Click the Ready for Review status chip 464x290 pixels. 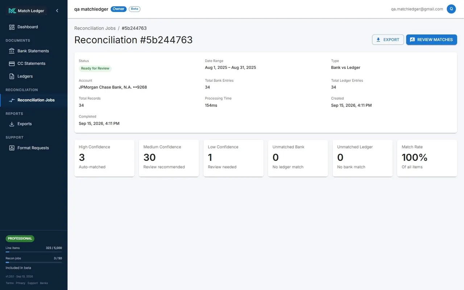tap(95, 68)
